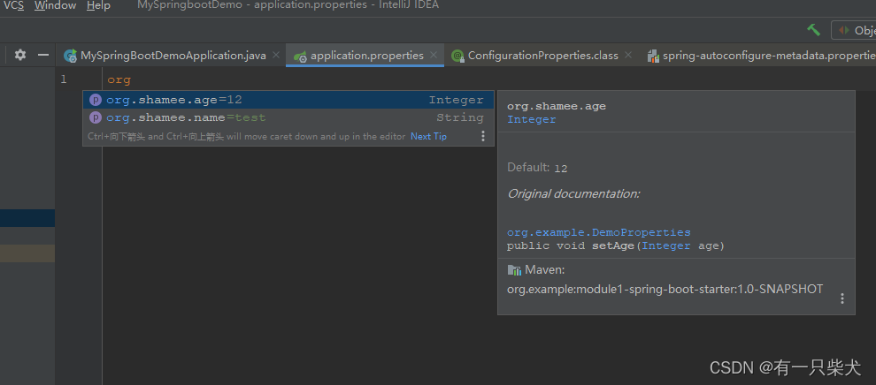Viewport: 876px width, 385px height.
Task: Click the Build project hammer icon
Action: coord(813,30)
